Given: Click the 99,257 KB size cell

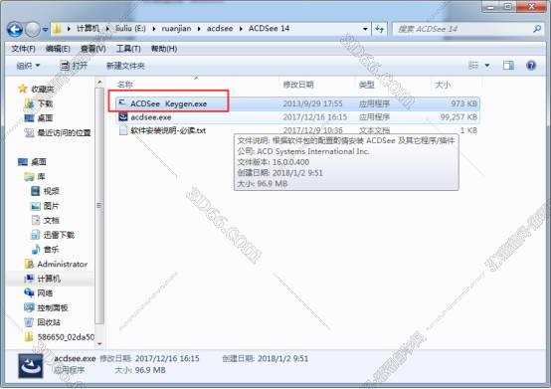Looking at the screenshot, I should point(459,117).
